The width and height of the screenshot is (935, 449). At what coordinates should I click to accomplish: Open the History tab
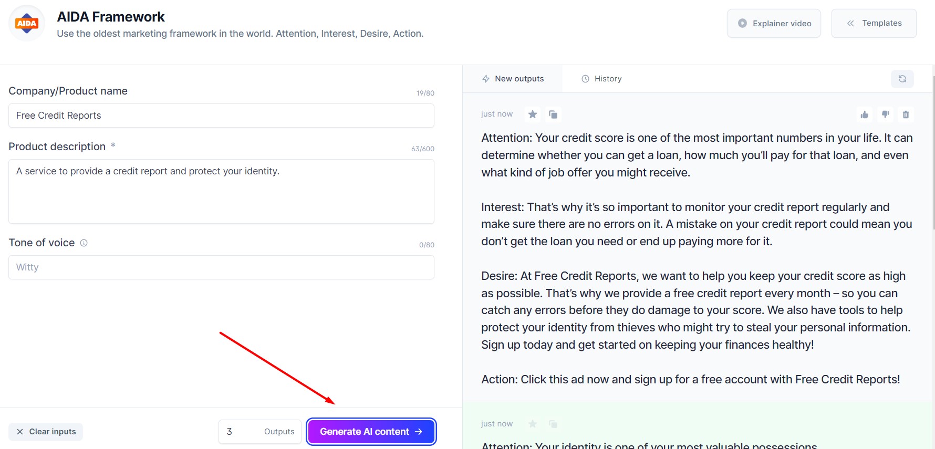[601, 79]
